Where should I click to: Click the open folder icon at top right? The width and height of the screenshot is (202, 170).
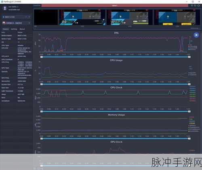(195, 6)
